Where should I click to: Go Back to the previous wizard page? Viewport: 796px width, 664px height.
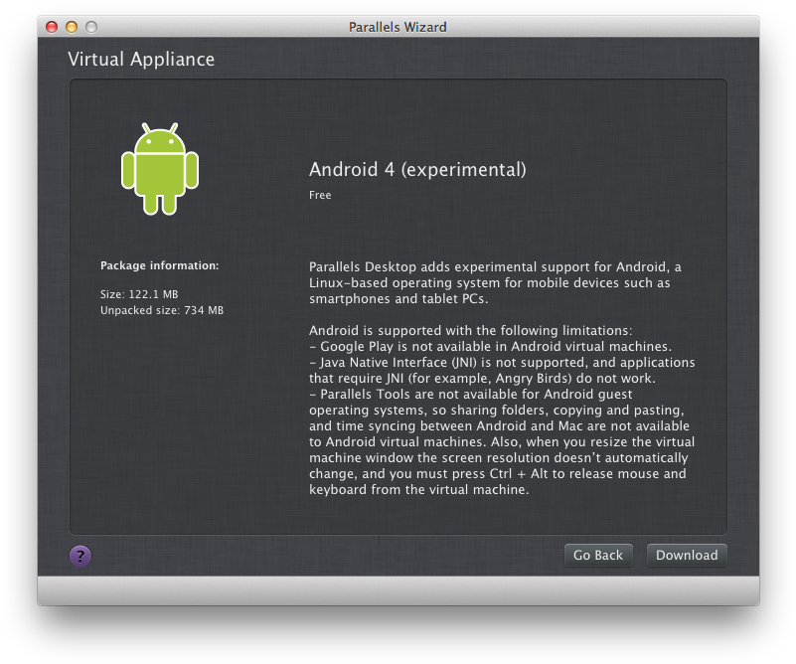[x=598, y=555]
